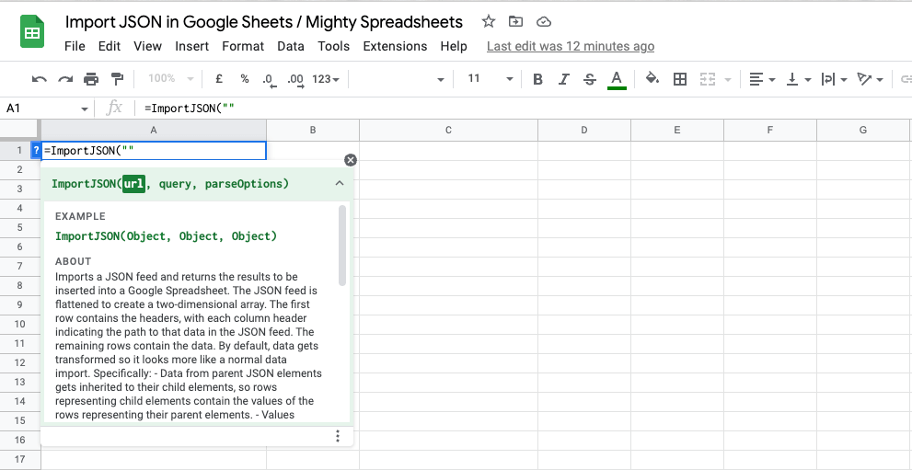Open vertical align dropdown
912x470 pixels.
click(799, 79)
